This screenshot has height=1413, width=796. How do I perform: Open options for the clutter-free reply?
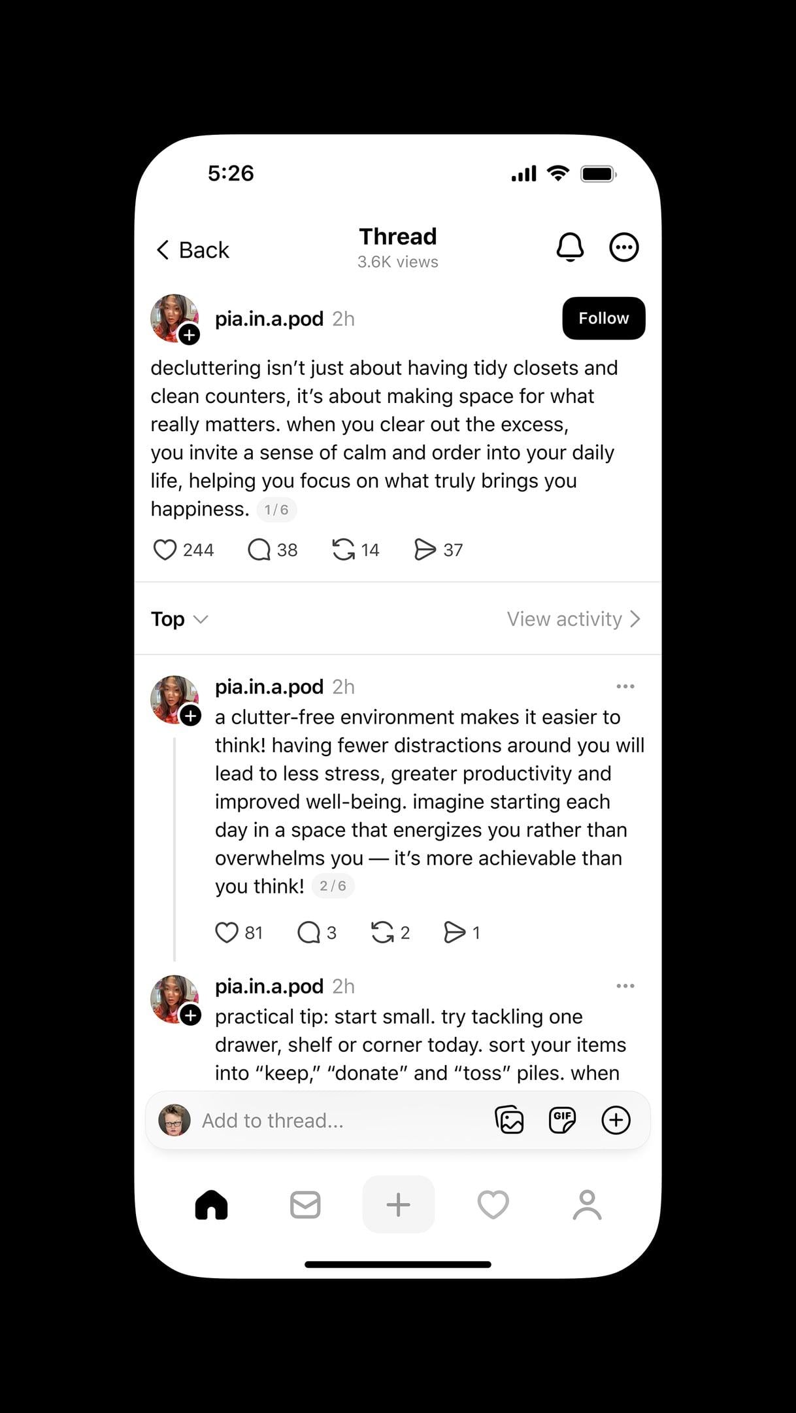(x=625, y=686)
